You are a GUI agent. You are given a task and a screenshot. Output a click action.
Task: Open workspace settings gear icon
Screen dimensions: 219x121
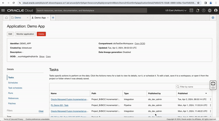213,18
